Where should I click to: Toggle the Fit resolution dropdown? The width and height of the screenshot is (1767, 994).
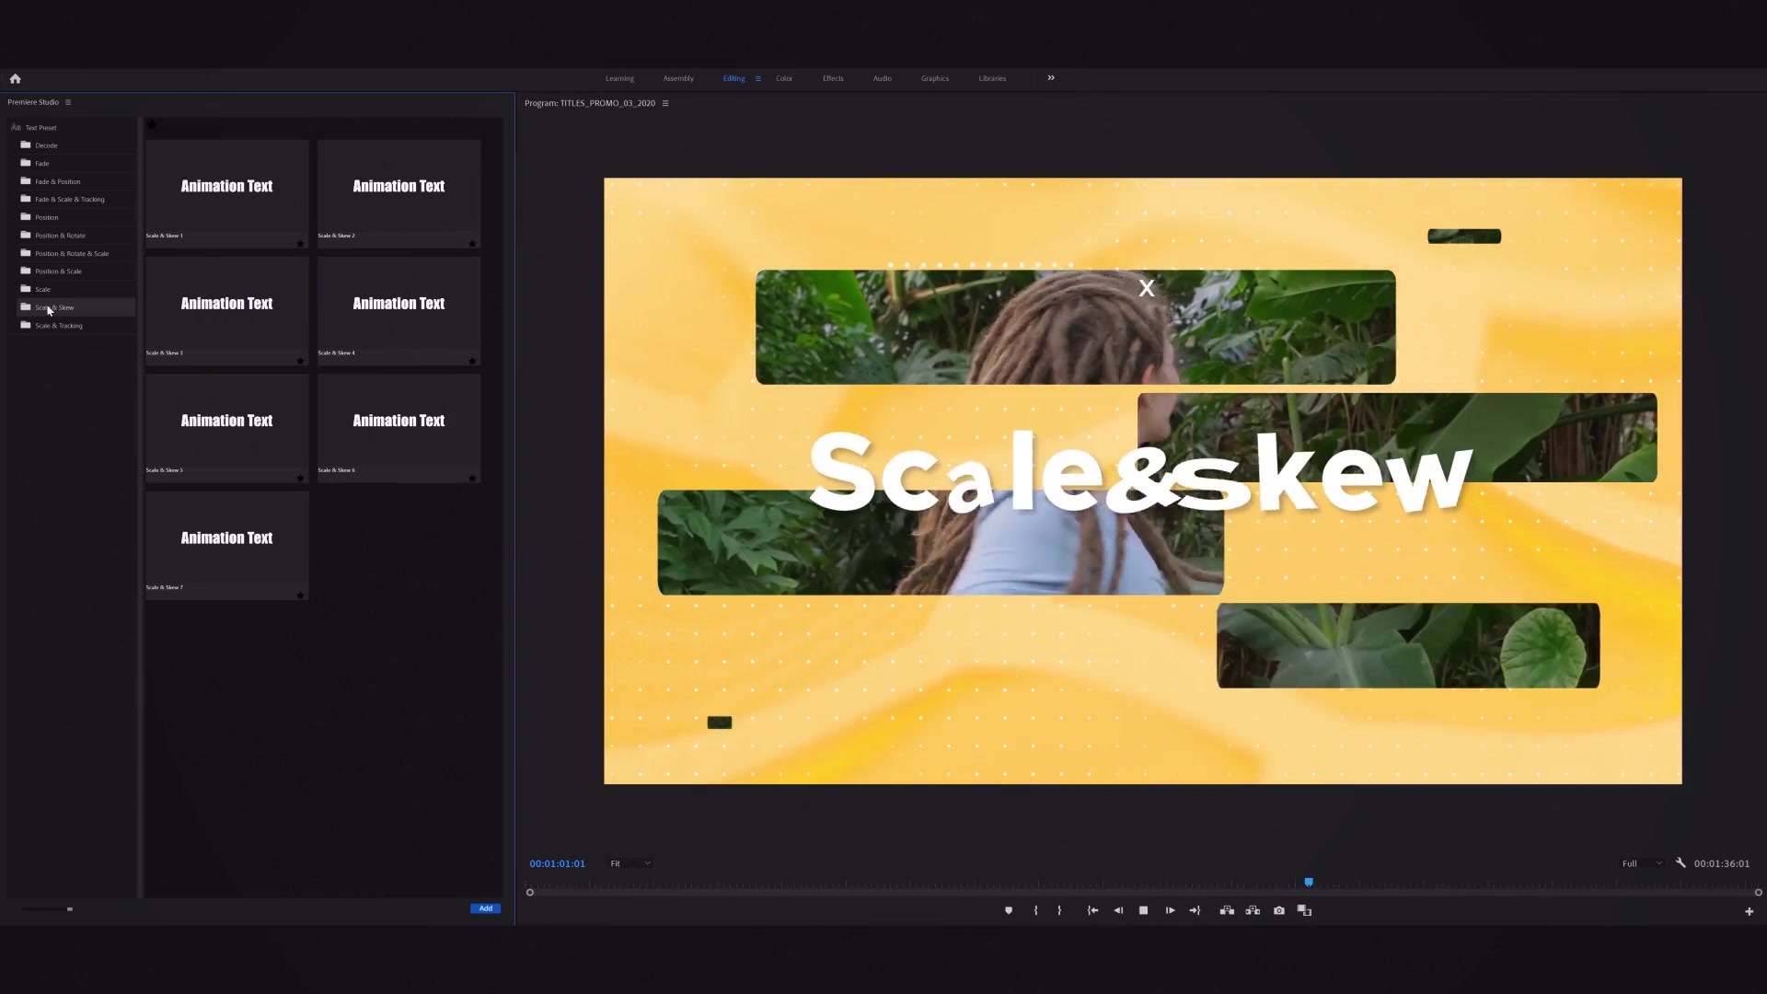point(629,863)
